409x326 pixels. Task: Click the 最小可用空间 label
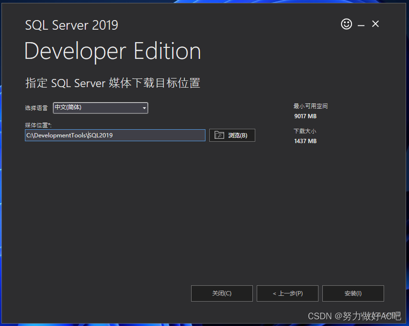click(x=310, y=106)
